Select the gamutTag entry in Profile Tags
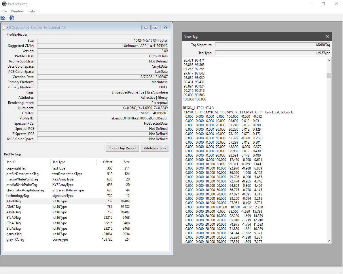 (14, 234)
